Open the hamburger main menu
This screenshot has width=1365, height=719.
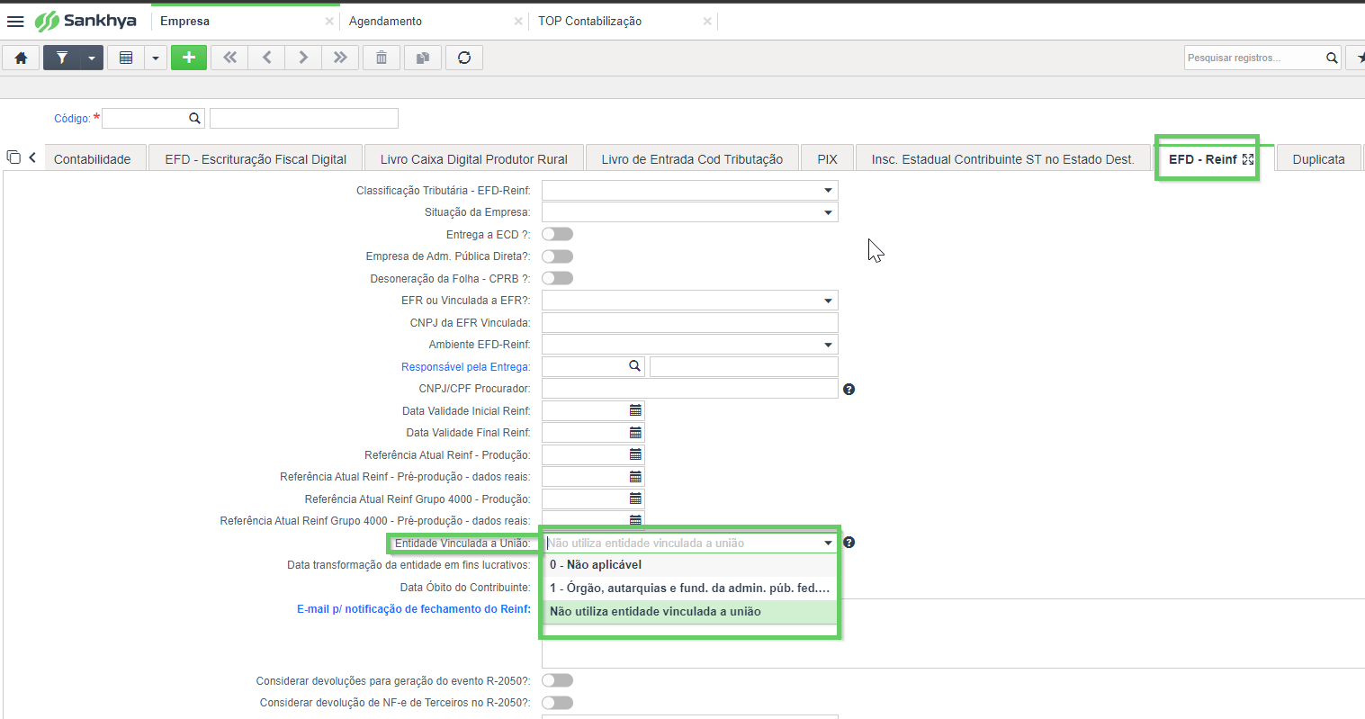coord(15,21)
